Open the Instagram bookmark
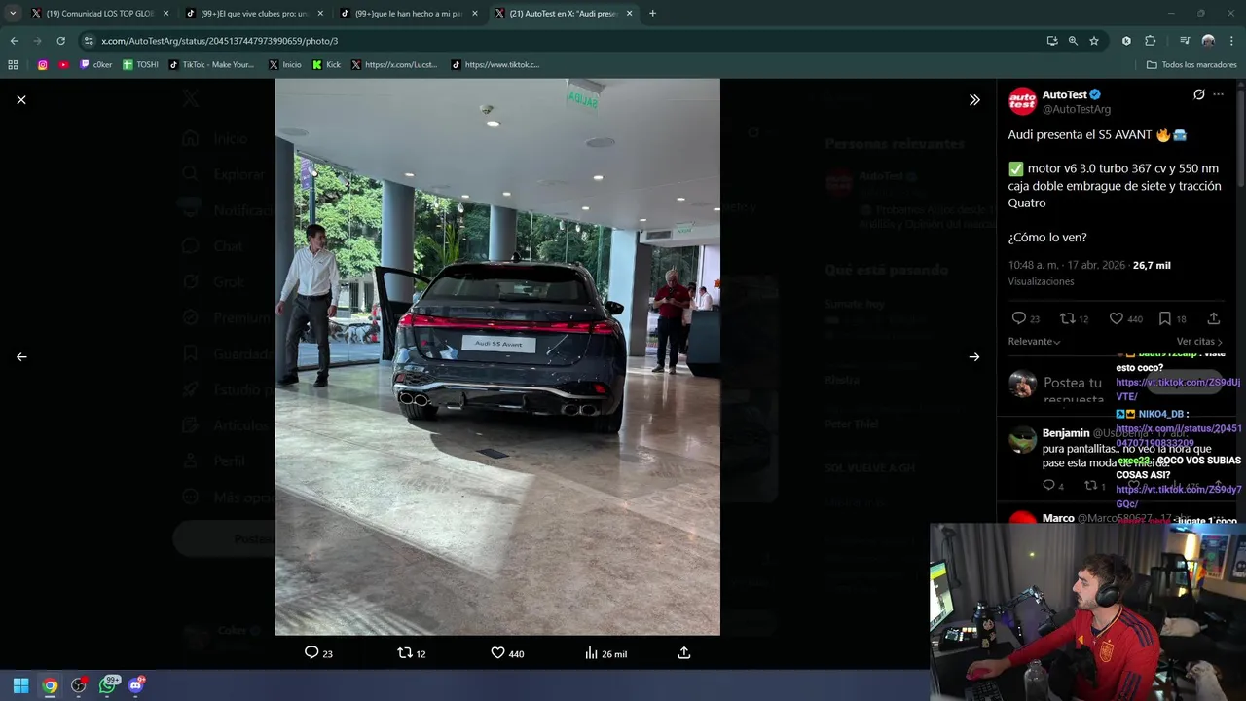The width and height of the screenshot is (1246, 701). 43,65
